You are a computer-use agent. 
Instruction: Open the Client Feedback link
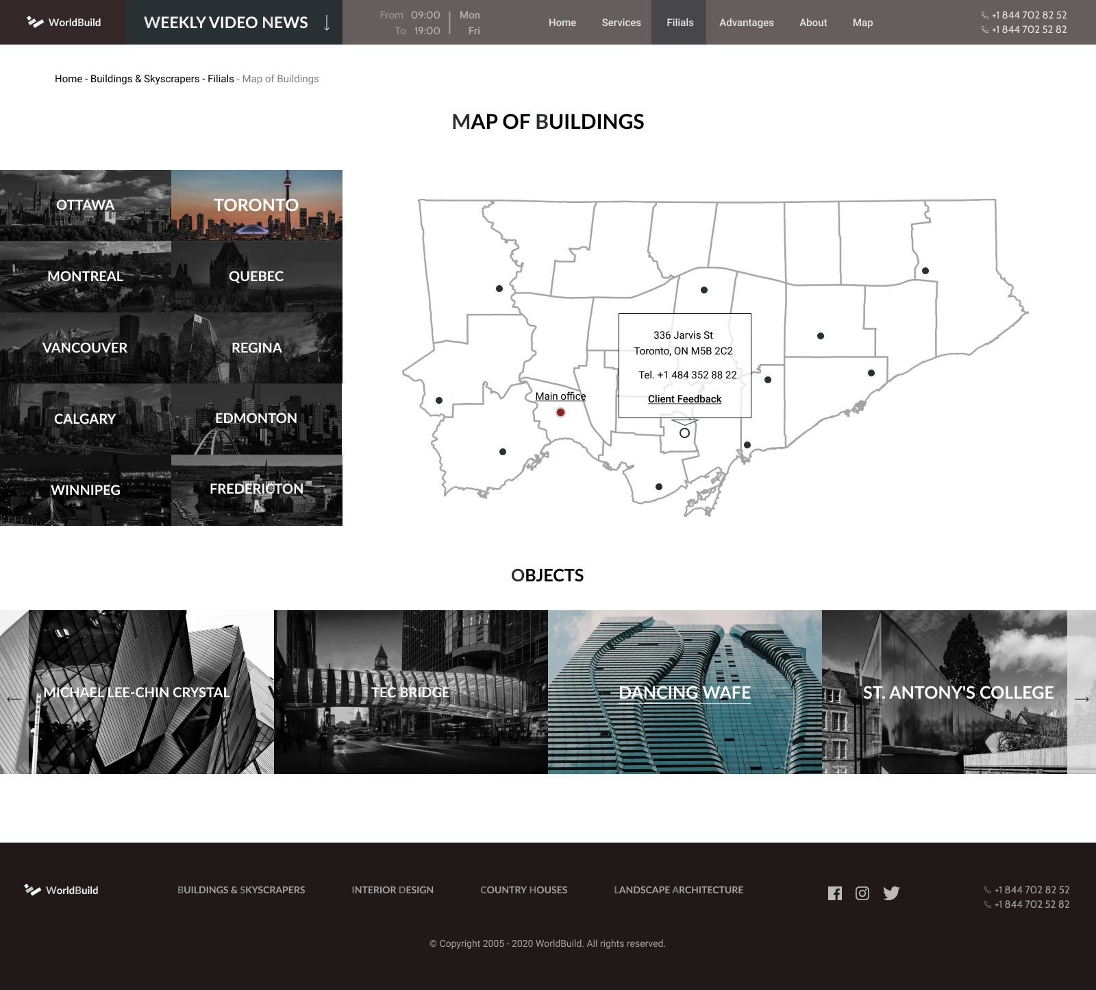[685, 399]
